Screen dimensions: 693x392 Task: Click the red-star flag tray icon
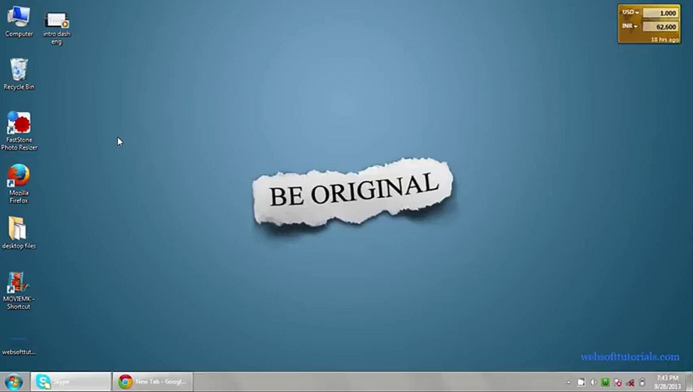tap(618, 383)
